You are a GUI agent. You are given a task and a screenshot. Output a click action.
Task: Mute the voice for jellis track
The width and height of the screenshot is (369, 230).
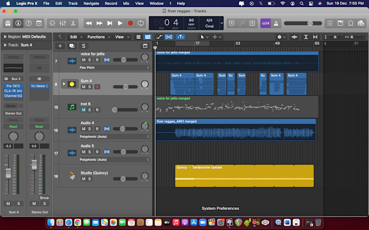pos(84,60)
